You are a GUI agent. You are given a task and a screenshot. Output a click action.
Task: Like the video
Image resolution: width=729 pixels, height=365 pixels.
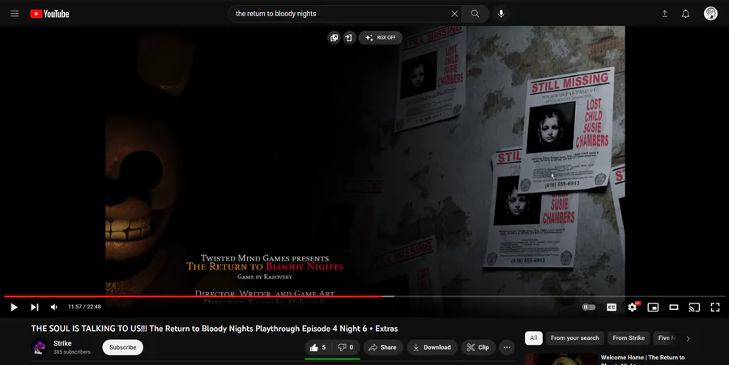318,347
